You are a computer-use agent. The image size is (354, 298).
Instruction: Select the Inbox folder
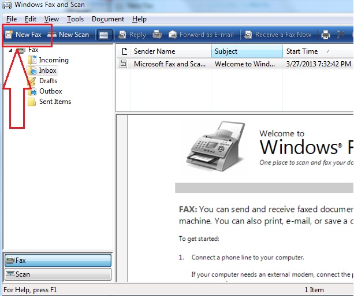click(47, 70)
